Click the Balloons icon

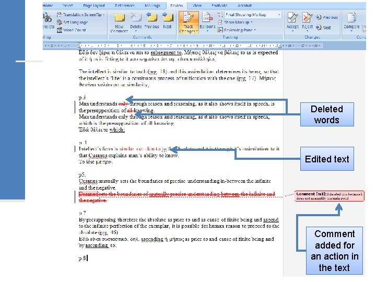pos(207,18)
